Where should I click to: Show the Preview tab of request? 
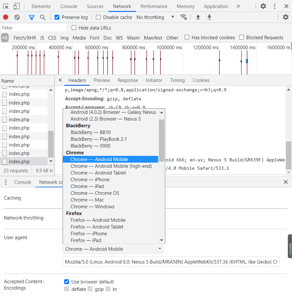click(102, 80)
